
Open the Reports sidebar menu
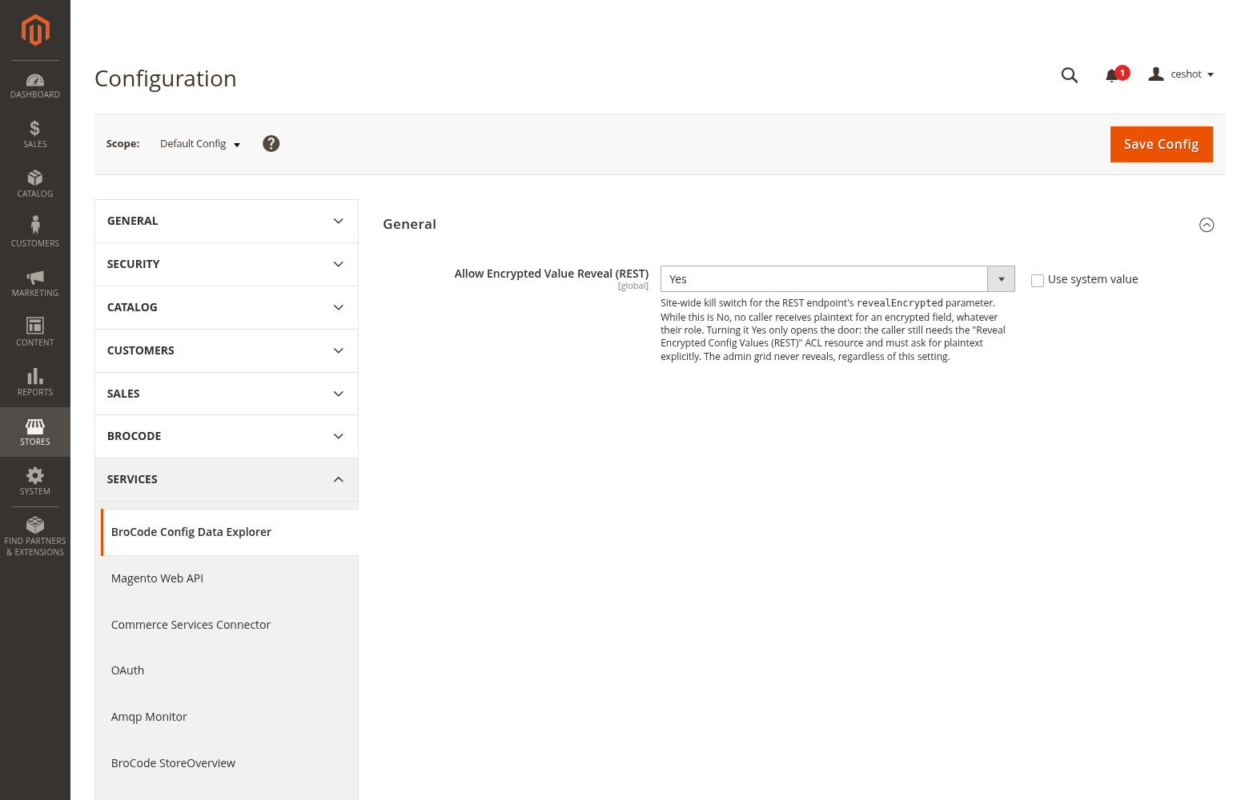35,382
